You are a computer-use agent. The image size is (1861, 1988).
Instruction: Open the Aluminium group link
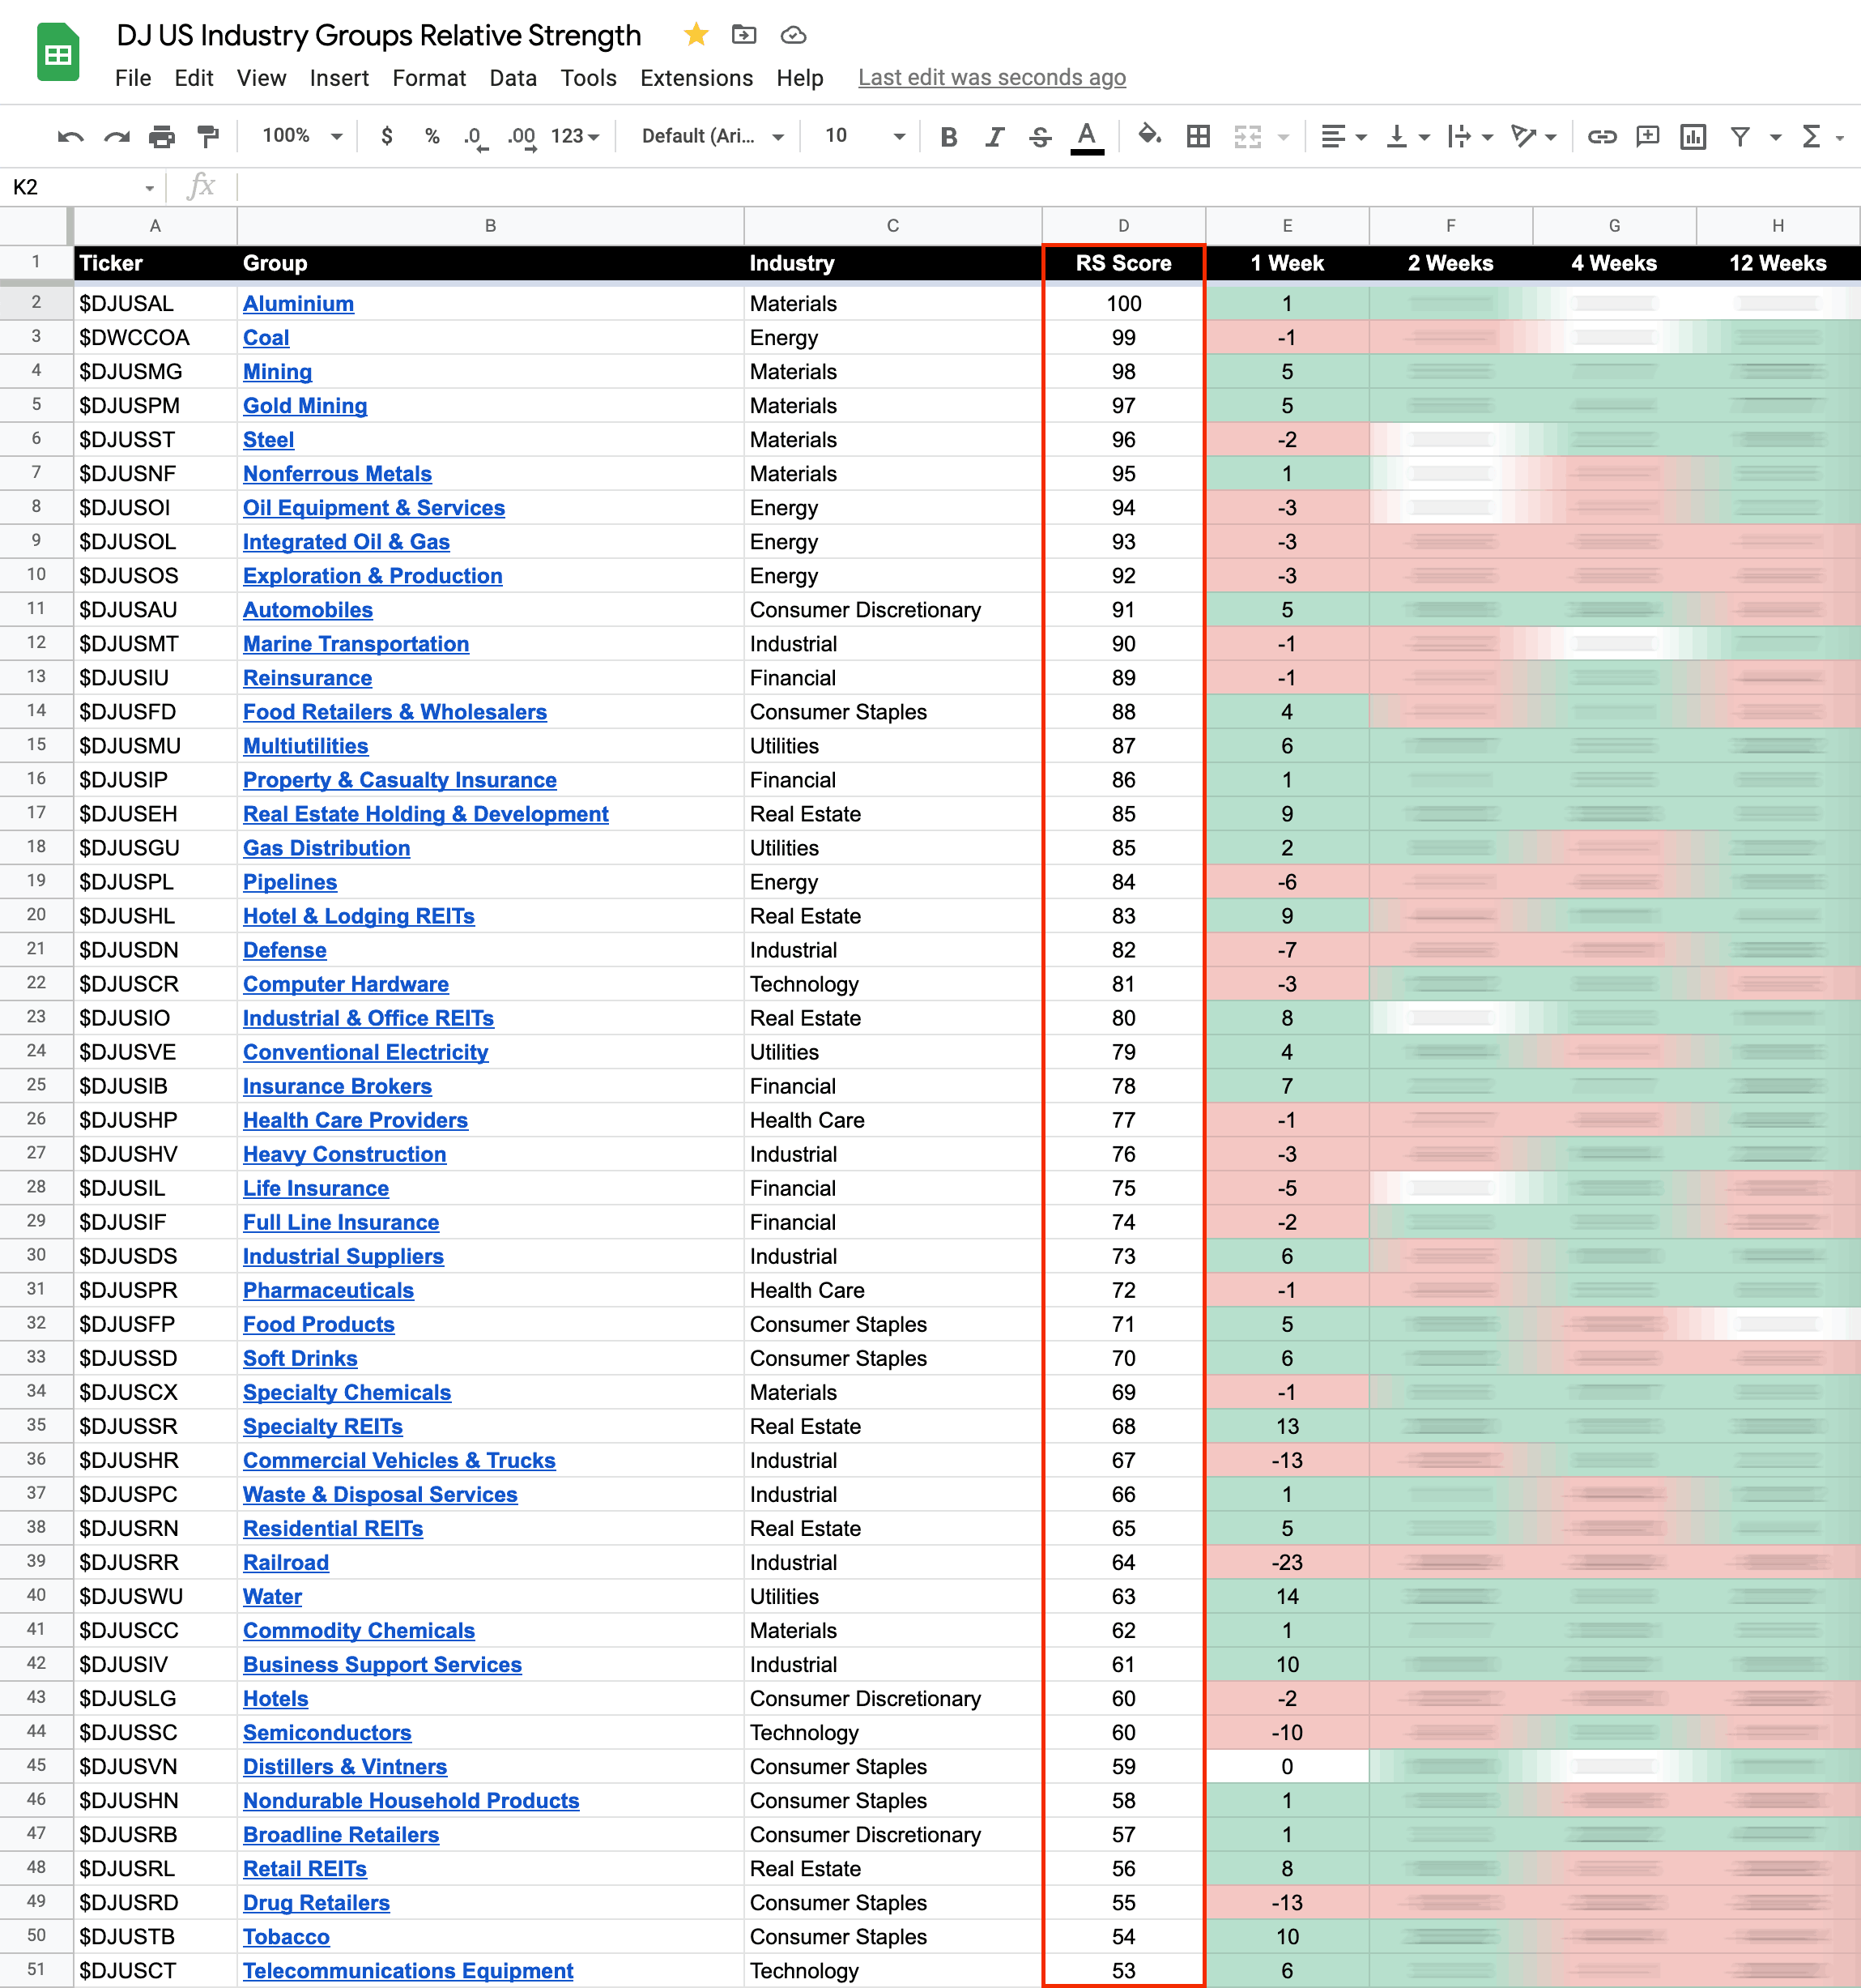(x=298, y=303)
